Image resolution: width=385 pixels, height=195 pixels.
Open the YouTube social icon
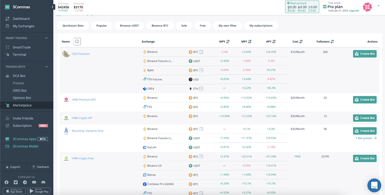34,182
